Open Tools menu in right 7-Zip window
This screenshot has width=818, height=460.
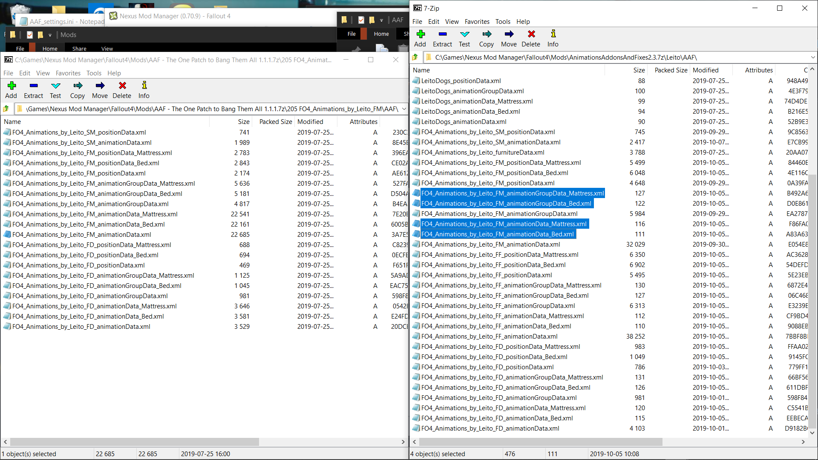(503, 22)
